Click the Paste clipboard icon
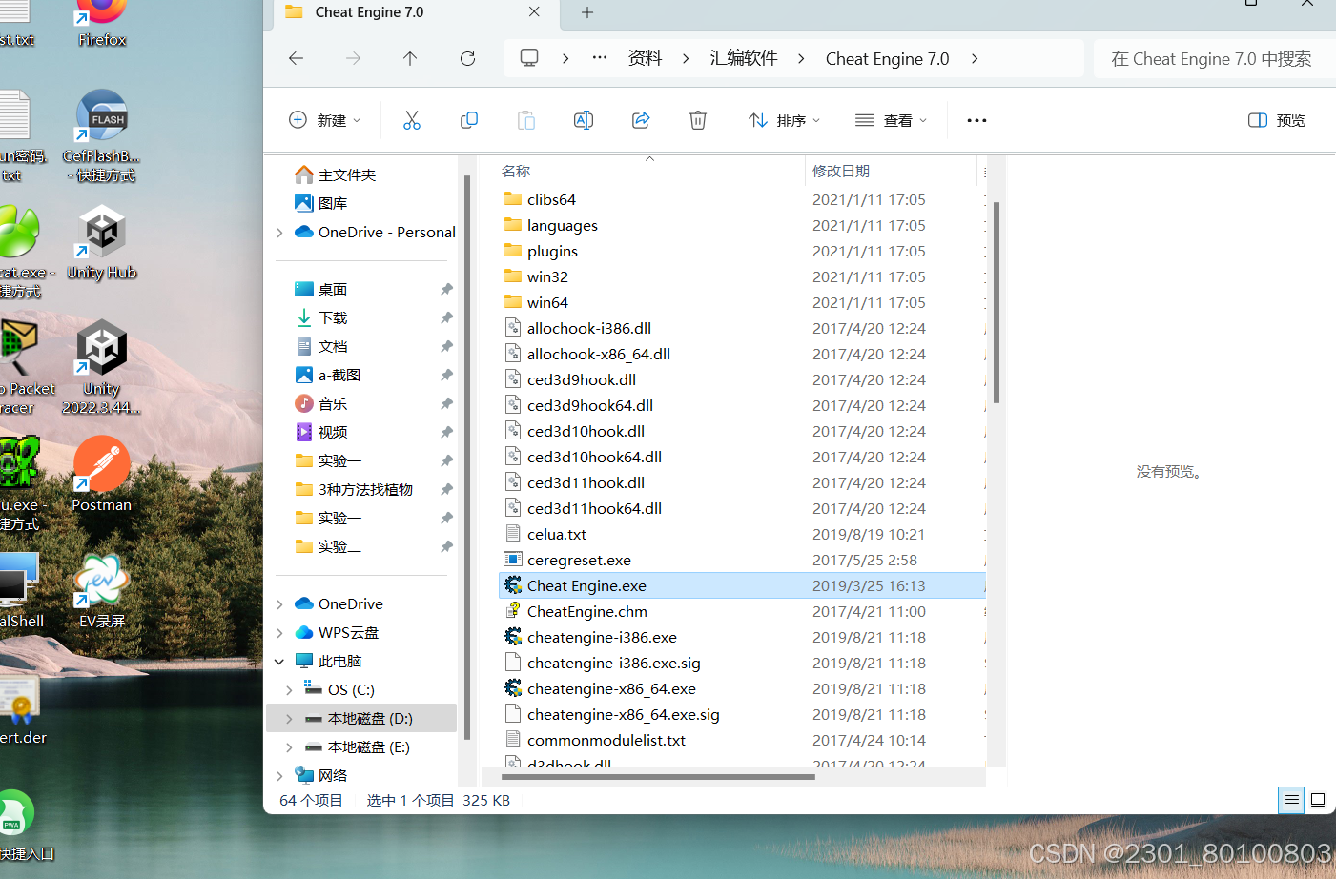This screenshot has width=1336, height=879. pyautogui.click(x=526, y=120)
